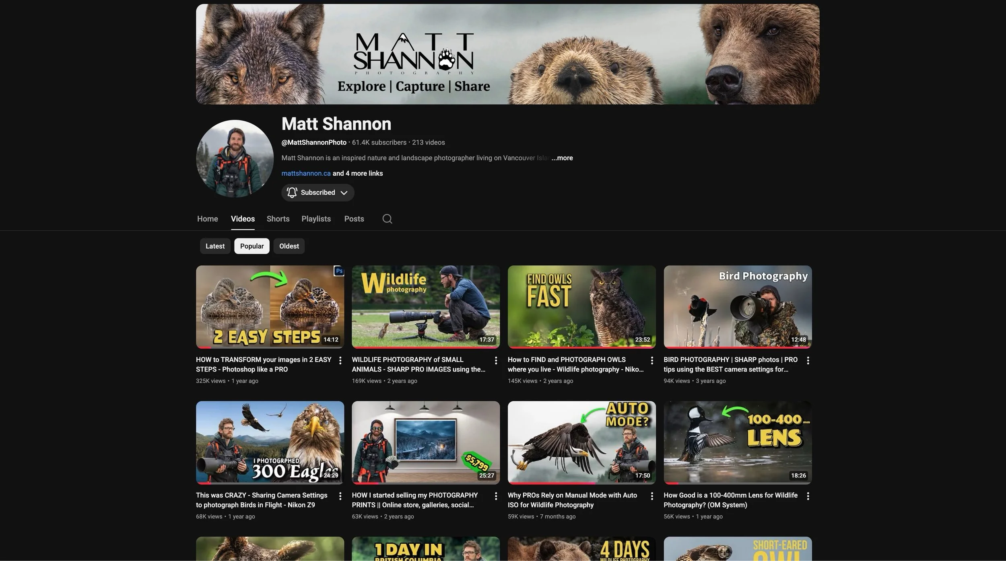This screenshot has width=1006, height=561.
Task: Open options menu for selling PHOTOGRAPHY PRINTS video
Action: click(x=496, y=496)
